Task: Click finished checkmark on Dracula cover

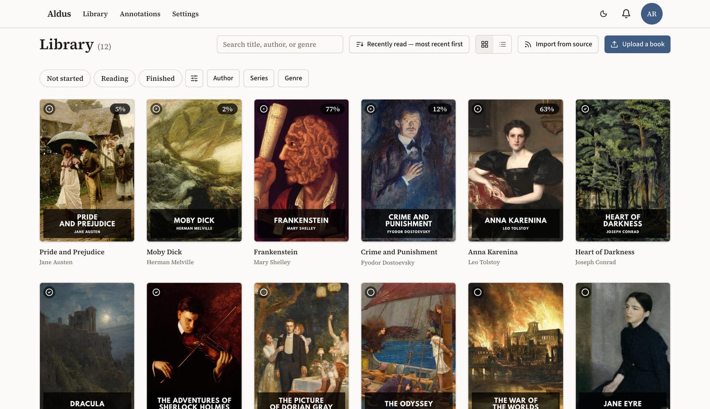Action: pos(49,292)
